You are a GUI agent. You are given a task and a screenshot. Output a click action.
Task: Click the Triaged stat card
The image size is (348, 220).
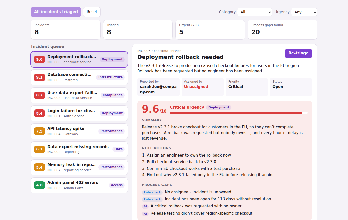pyautogui.click(x=138, y=30)
